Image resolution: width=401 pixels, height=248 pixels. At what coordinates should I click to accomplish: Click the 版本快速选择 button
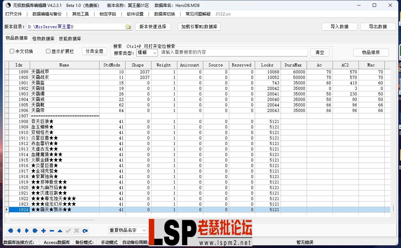[x=153, y=27]
